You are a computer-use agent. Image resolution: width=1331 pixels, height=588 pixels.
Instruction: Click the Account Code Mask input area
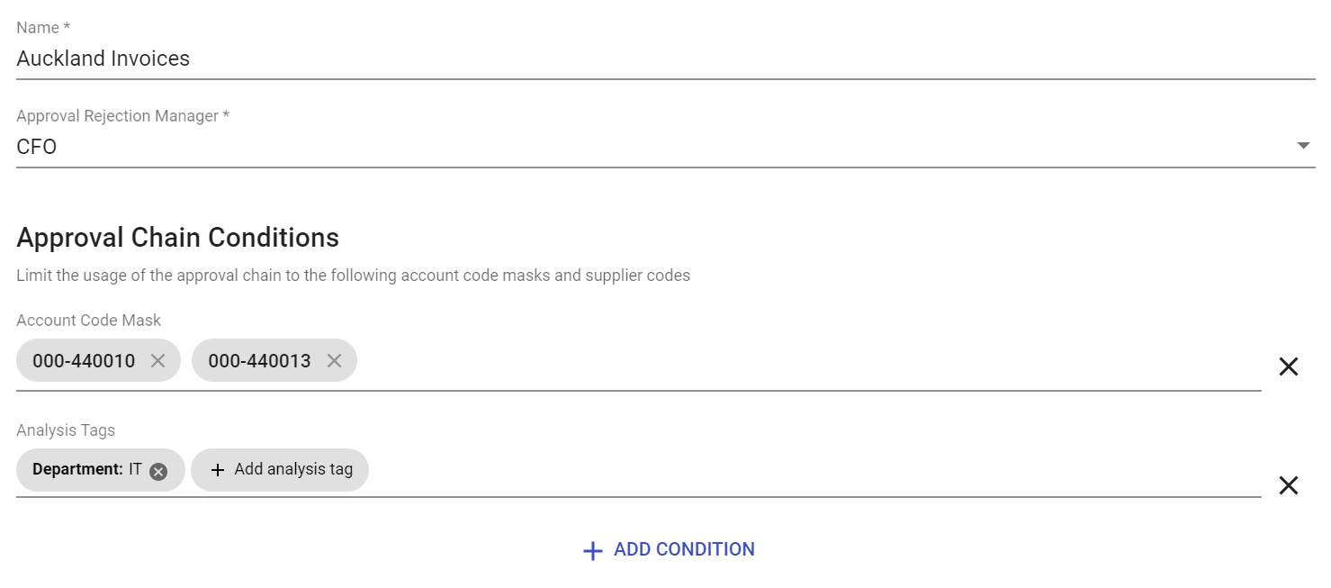coord(630,360)
